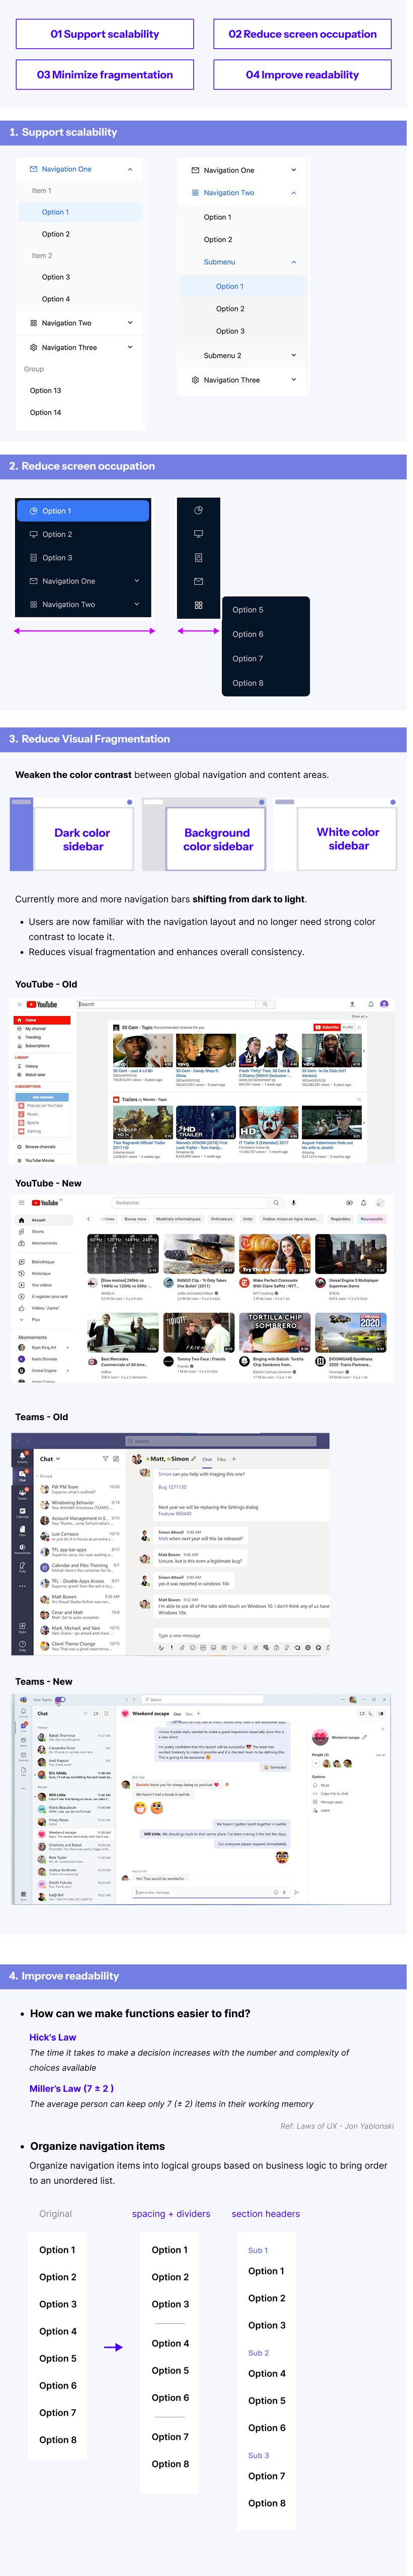
Task: Click user avatar in old YouTube header
Action: coord(384,1004)
